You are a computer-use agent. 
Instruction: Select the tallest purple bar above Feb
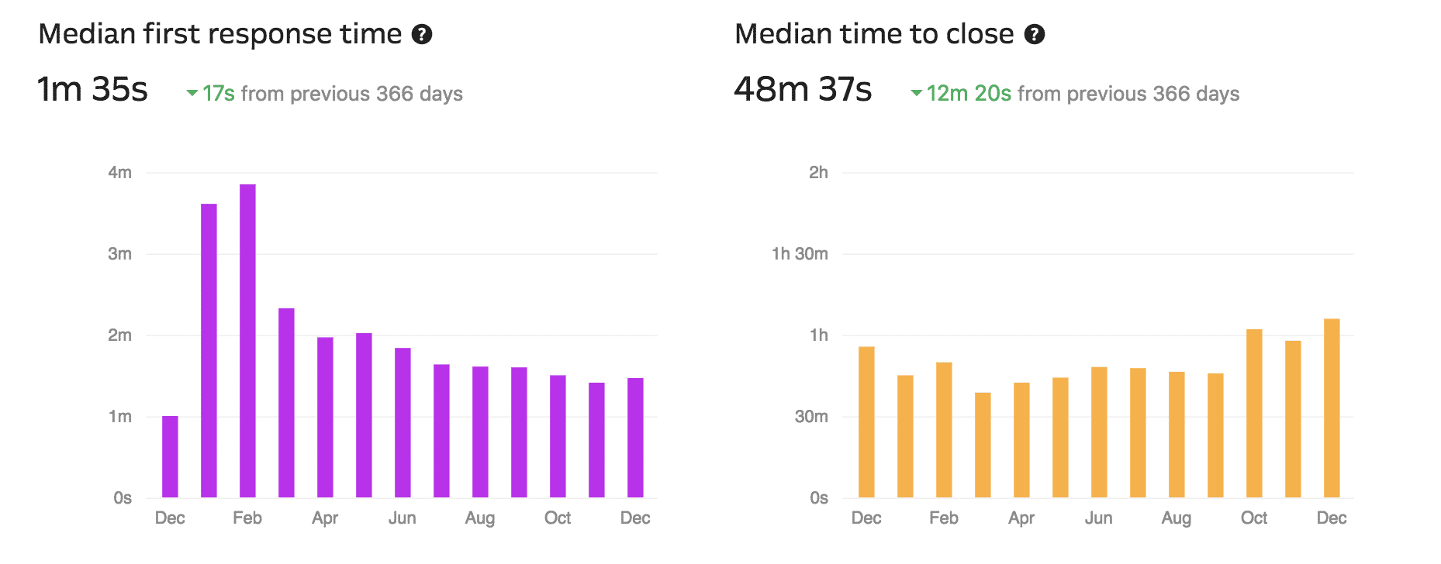pos(247,341)
